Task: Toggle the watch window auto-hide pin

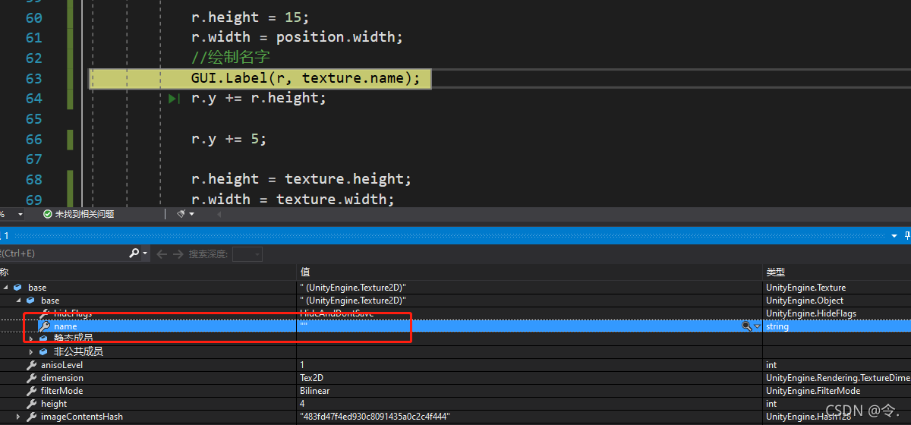Action: (906, 236)
